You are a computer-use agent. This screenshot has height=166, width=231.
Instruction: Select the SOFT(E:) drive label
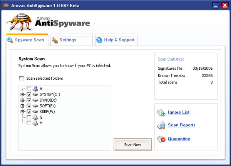(47, 106)
